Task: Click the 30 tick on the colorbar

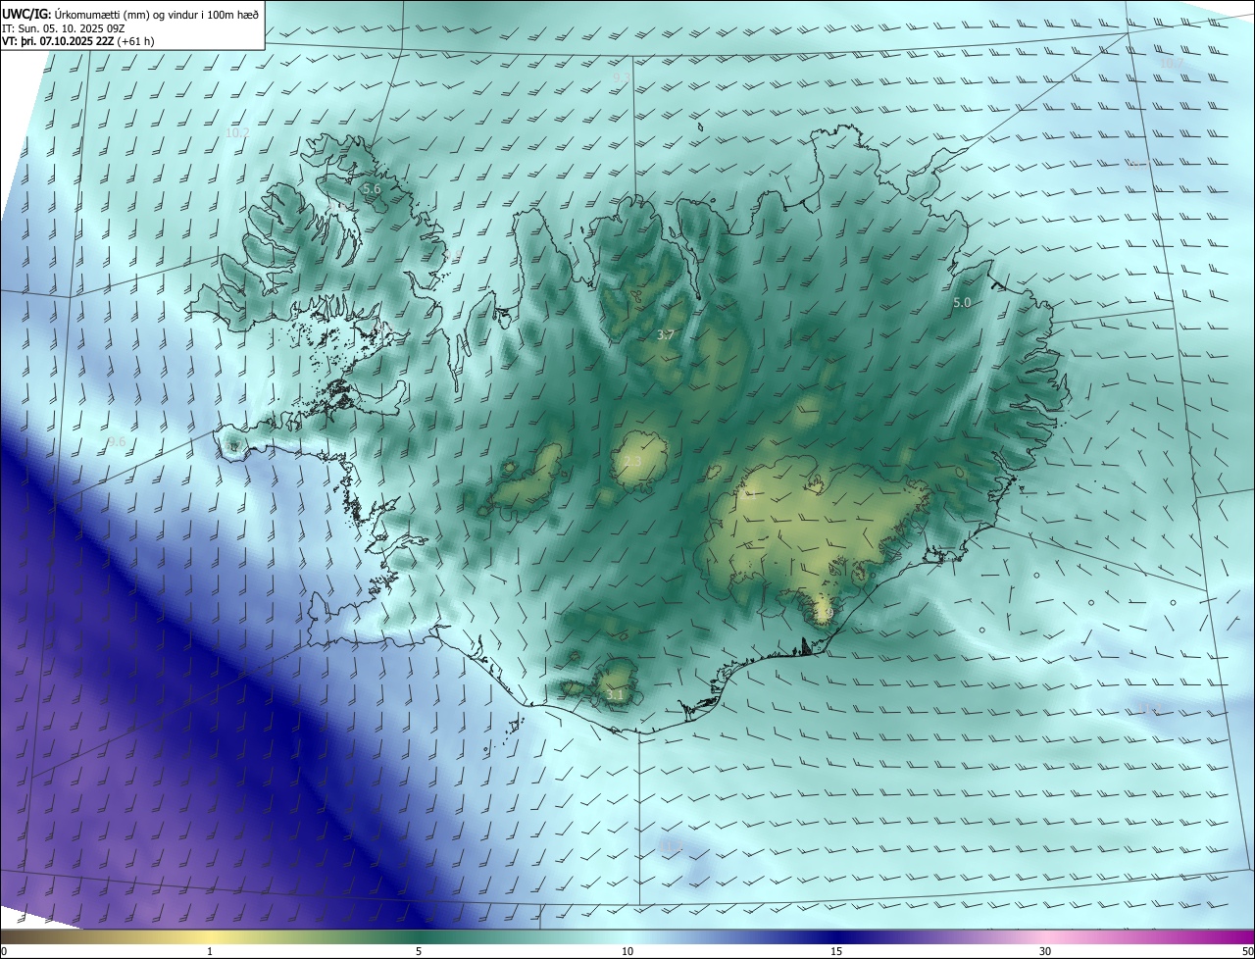Action: tap(1045, 951)
